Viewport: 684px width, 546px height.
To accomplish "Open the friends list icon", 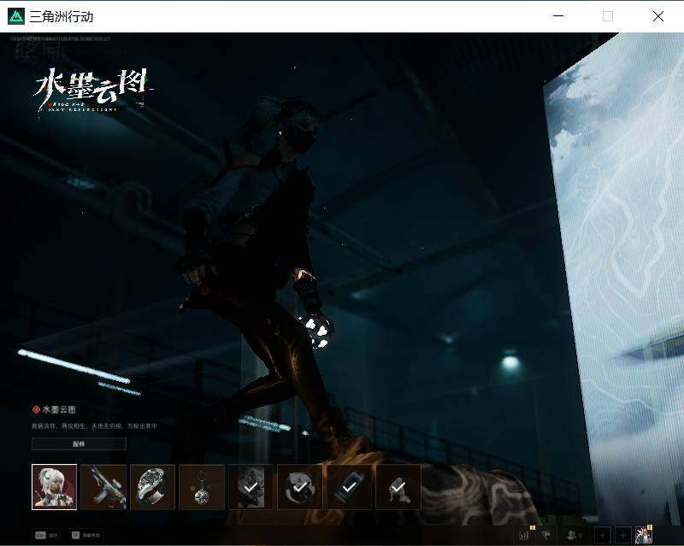I will pos(574,535).
